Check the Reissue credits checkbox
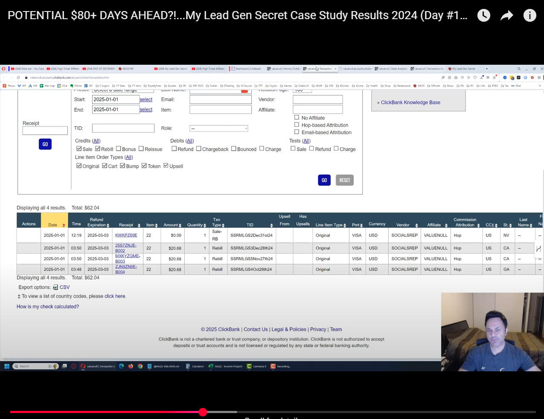Viewport: 544px width, 419px height. [141, 149]
